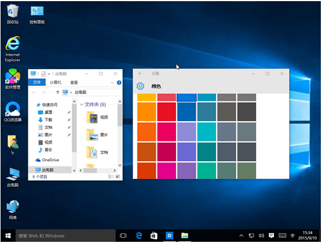Select 下载 in the navigation pane

click(45, 120)
